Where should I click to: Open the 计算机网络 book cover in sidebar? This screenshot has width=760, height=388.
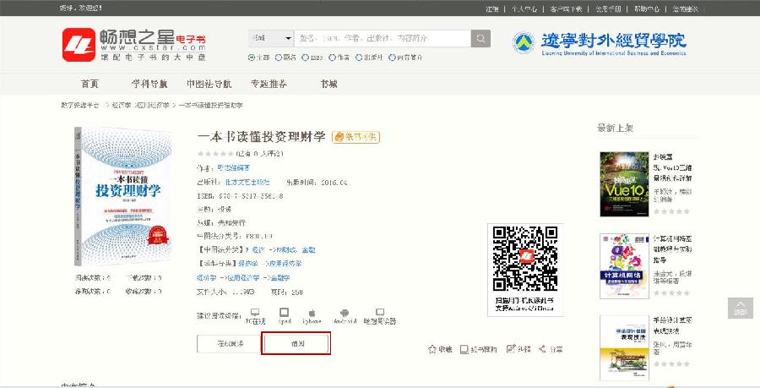click(x=624, y=266)
